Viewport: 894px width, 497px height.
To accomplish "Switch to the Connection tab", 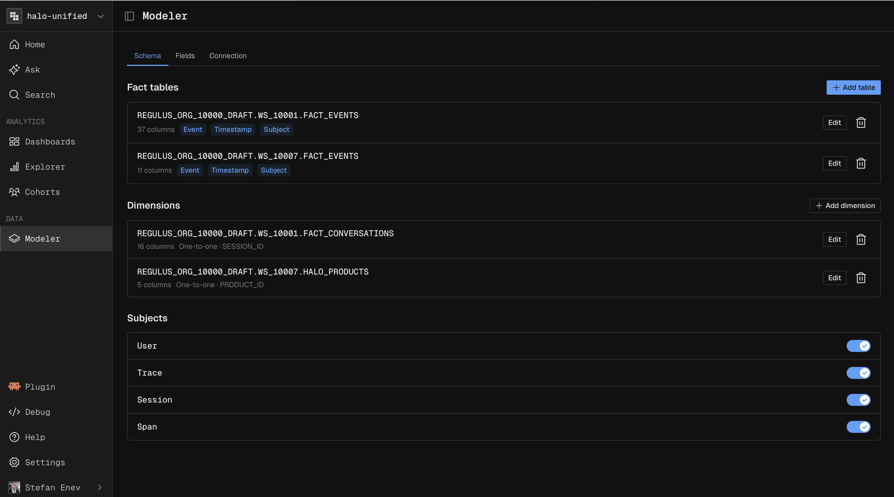I will click(228, 55).
